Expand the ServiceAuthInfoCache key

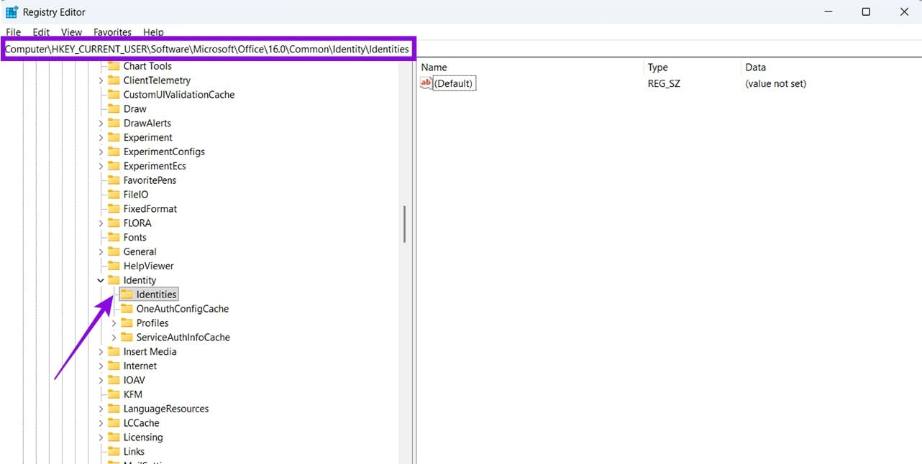coord(114,338)
